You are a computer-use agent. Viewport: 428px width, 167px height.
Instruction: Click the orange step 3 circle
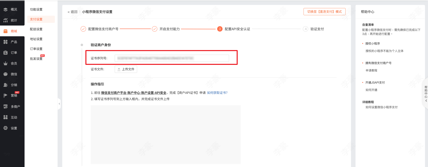click(220, 29)
